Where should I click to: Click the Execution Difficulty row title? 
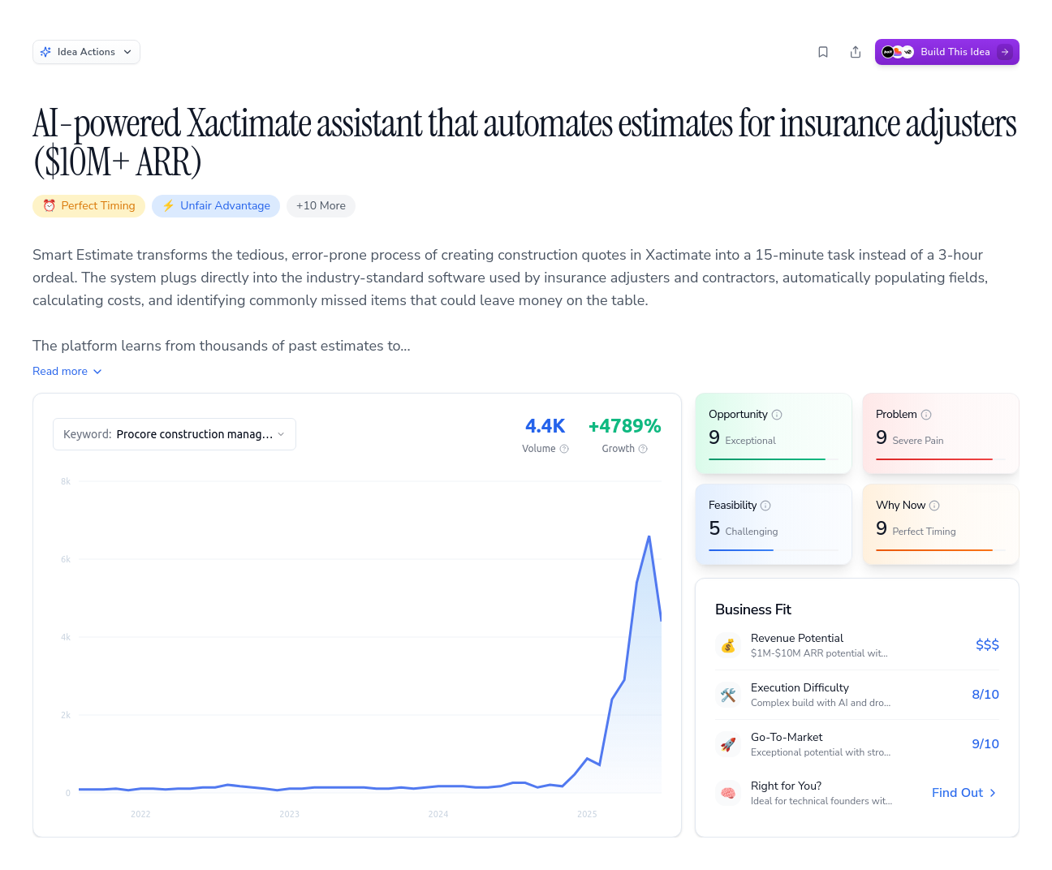click(x=800, y=688)
